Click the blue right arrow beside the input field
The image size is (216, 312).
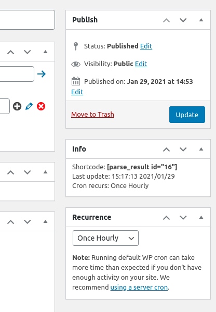point(42,74)
